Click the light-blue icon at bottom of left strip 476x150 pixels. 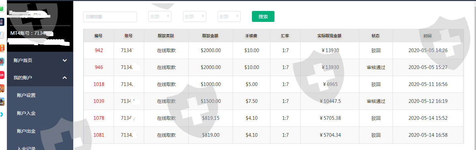[2, 114]
